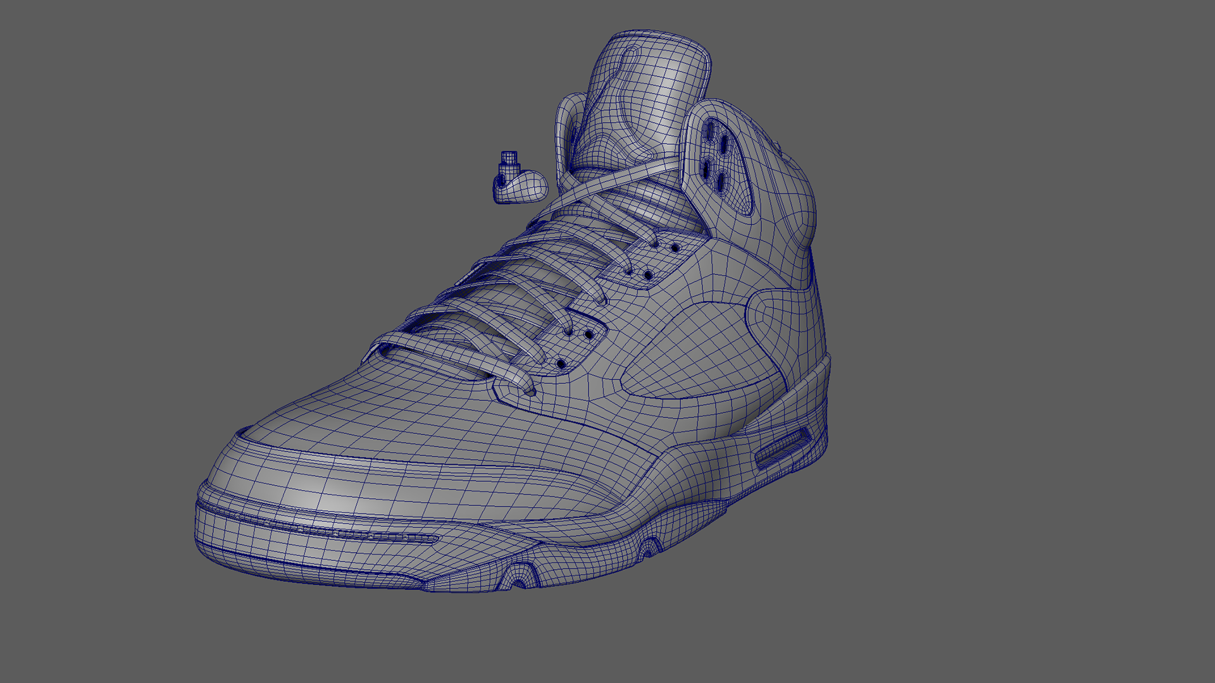Screen dimensions: 1215x683
Task: Select the sneaker's tongue mesh at top
Action: click(x=642, y=101)
